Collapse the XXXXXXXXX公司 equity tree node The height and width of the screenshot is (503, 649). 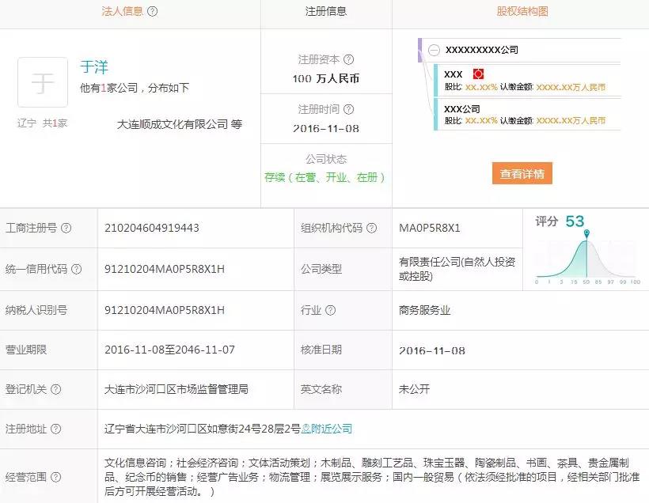434,50
